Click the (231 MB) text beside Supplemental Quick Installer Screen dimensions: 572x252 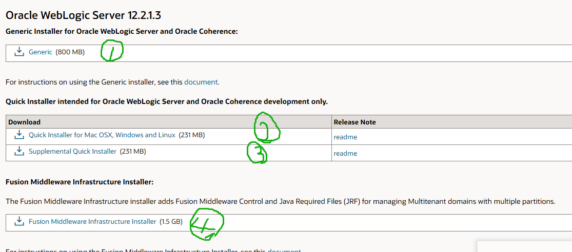point(133,151)
